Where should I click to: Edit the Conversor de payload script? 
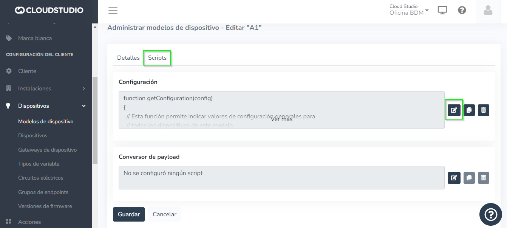tap(454, 178)
